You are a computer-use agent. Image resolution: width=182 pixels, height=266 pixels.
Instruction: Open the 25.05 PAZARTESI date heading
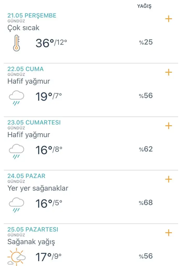tap(33, 229)
